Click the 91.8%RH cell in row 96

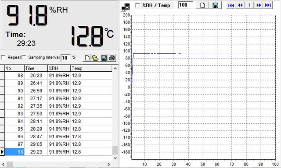point(59,136)
